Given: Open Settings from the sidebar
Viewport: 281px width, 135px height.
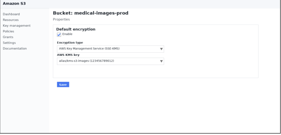Looking at the screenshot, I should point(9,43).
